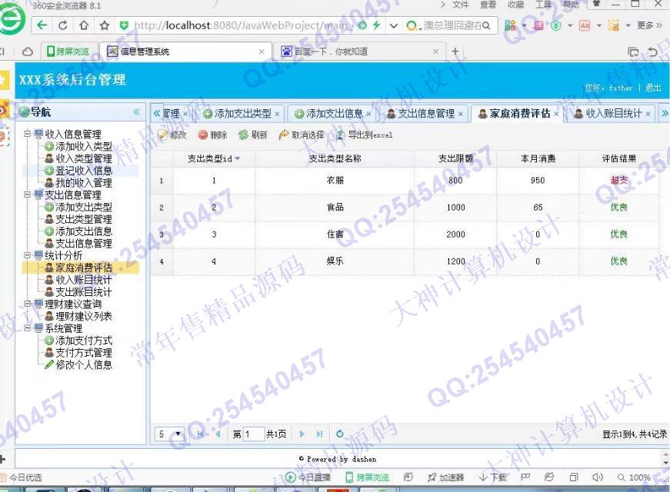Viewport: 670px width, 492px height.
Task: Go to next page in pager
Action: (302, 434)
